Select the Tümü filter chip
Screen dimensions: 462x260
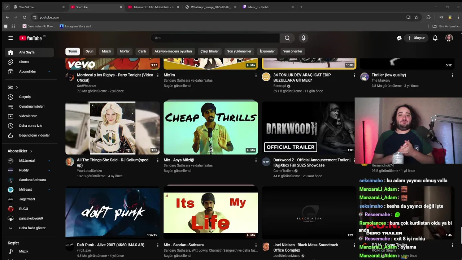tap(73, 51)
